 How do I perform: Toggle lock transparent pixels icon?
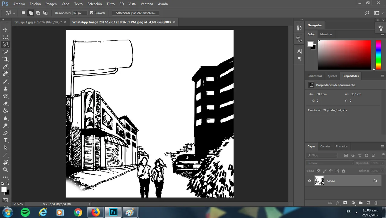[x=318, y=171]
